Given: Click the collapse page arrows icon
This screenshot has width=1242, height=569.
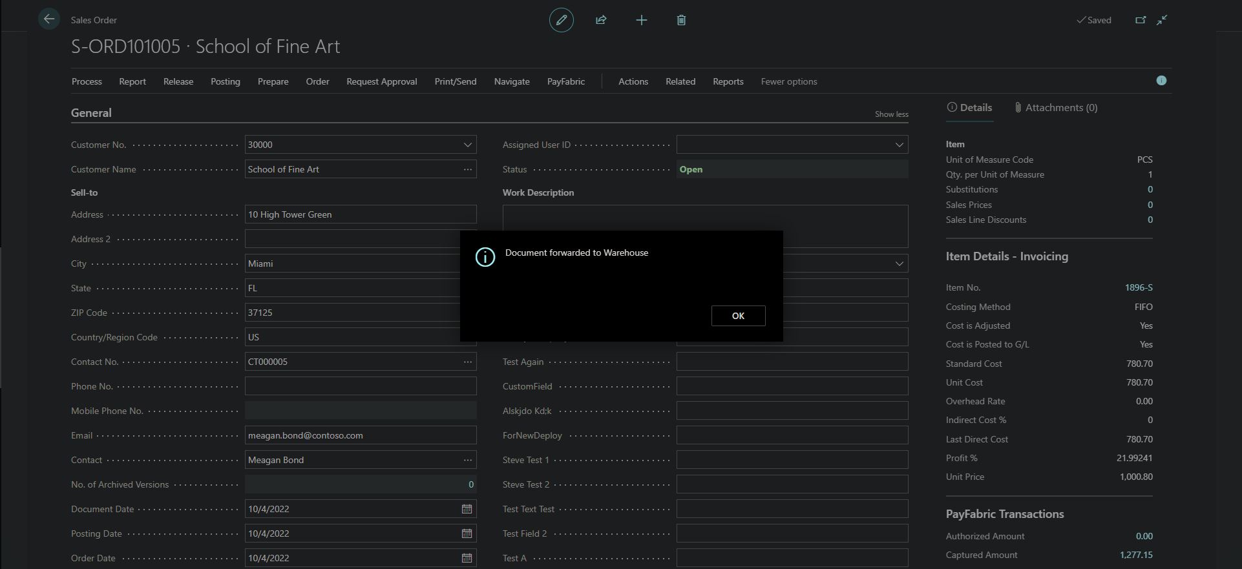Looking at the screenshot, I should click(x=1162, y=20).
